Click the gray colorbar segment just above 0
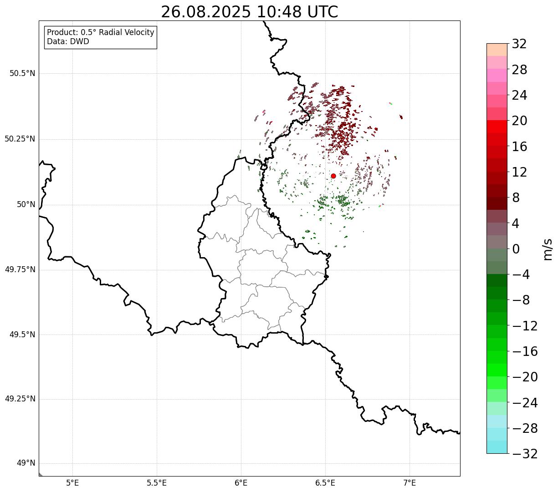 pos(497,242)
